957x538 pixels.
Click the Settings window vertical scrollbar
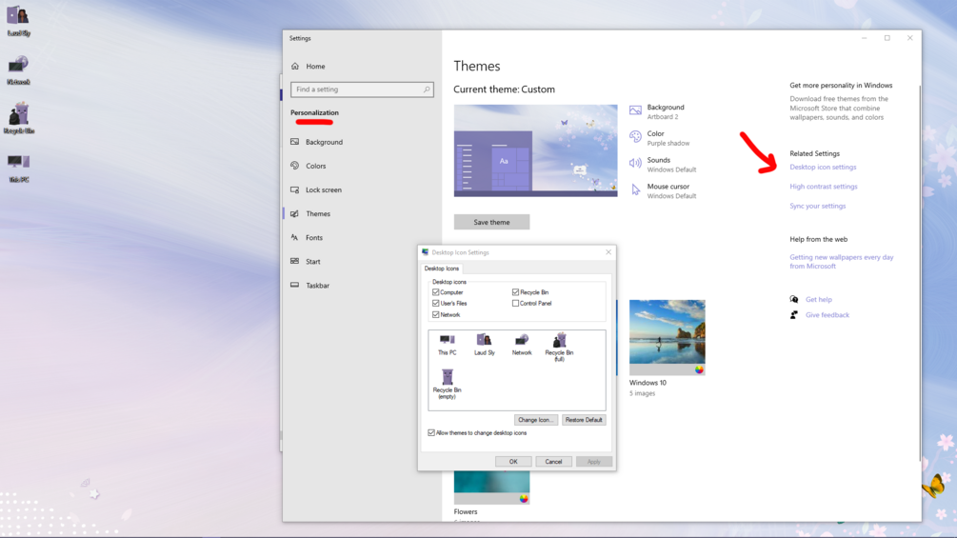[x=919, y=273]
